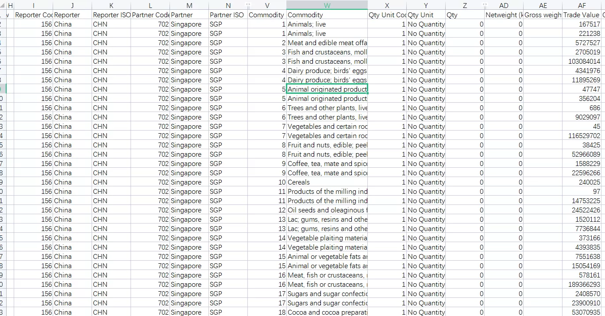Select column I header
The width and height of the screenshot is (605, 316).
click(34, 5)
